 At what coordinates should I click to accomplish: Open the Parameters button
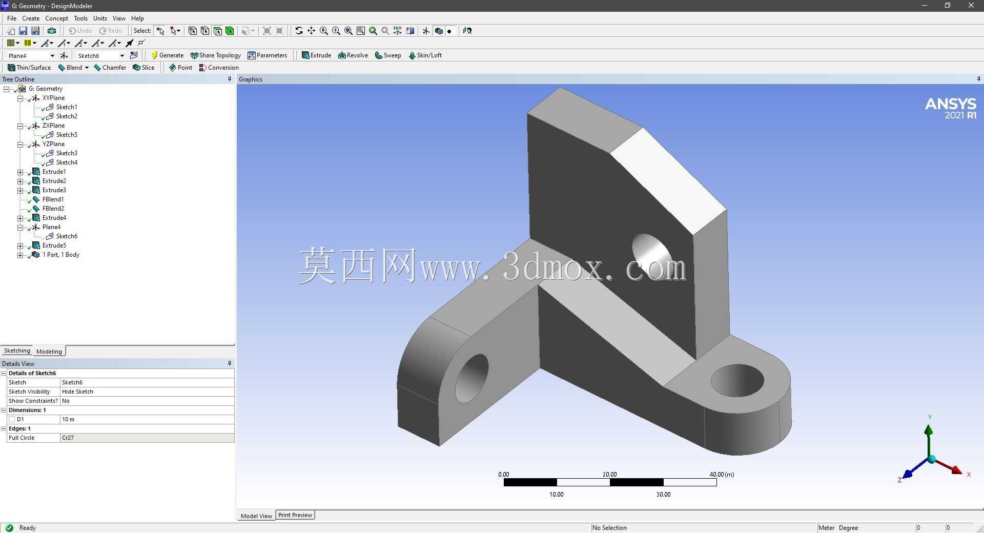(x=267, y=55)
